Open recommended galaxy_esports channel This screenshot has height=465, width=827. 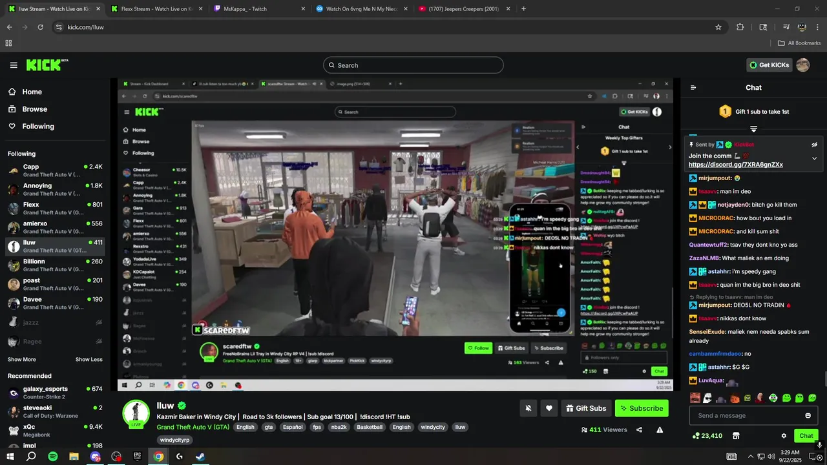(x=55, y=393)
